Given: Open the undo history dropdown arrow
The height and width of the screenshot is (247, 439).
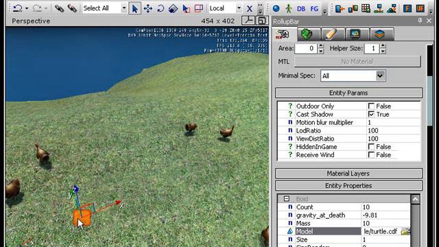Looking at the screenshot, I should pos(27,8).
